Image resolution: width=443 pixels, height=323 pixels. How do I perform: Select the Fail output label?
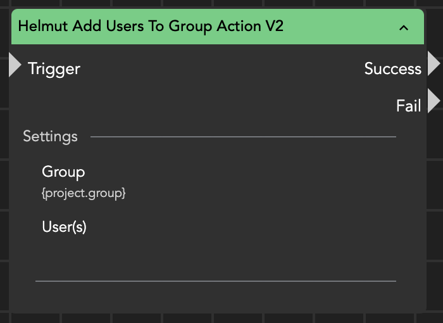pos(408,106)
